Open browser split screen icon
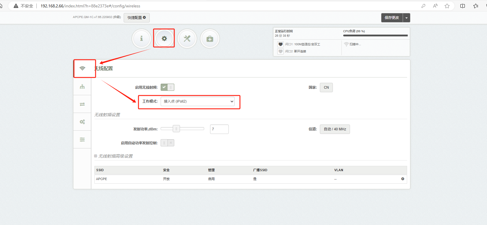Image resolution: width=487 pixels, height=225 pixels. click(463, 6)
